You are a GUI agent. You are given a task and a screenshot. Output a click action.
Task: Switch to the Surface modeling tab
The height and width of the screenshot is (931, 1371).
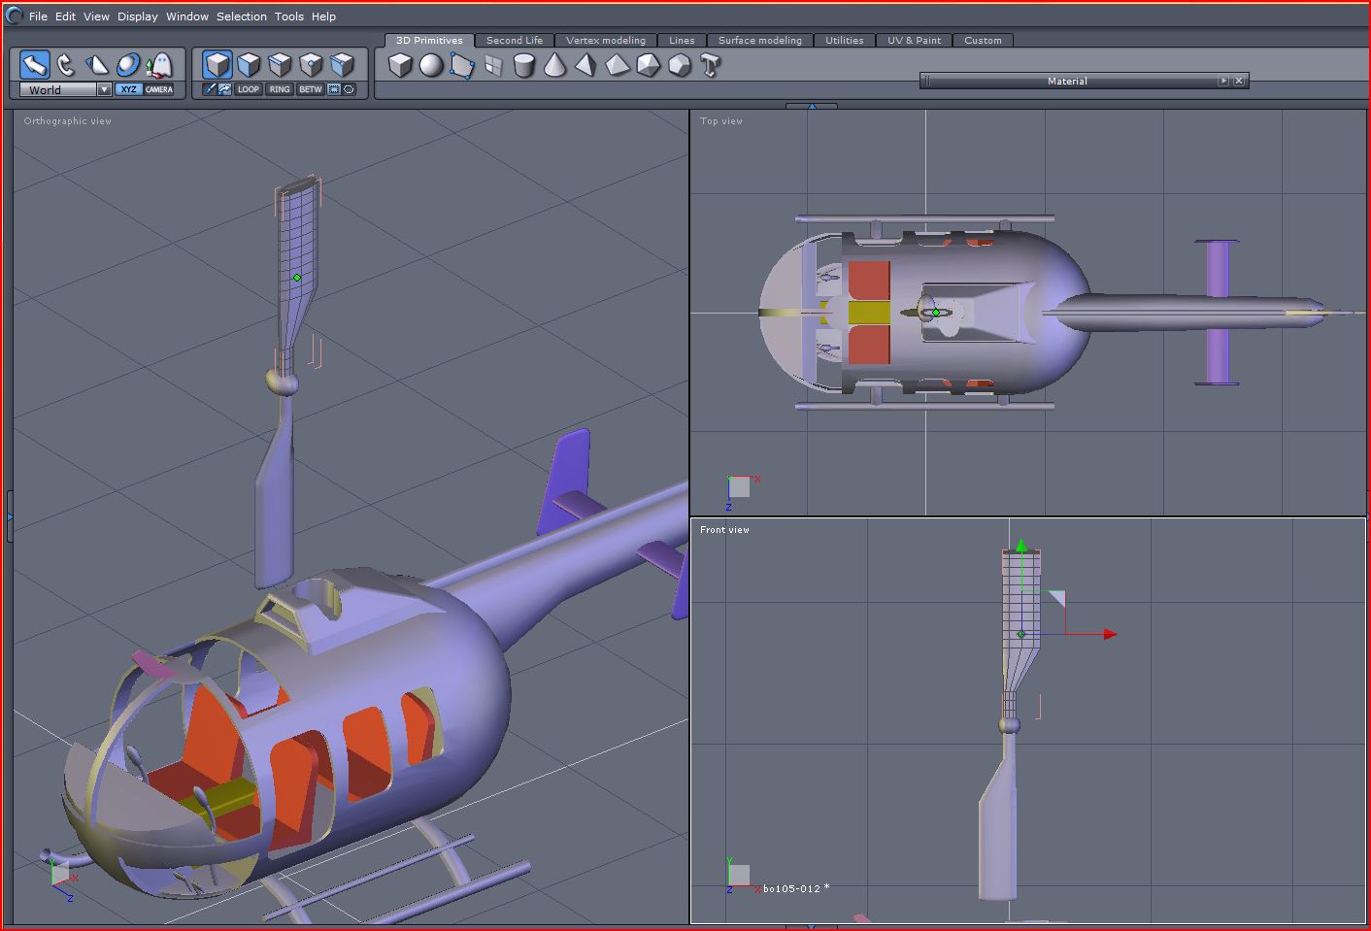pyautogui.click(x=760, y=40)
